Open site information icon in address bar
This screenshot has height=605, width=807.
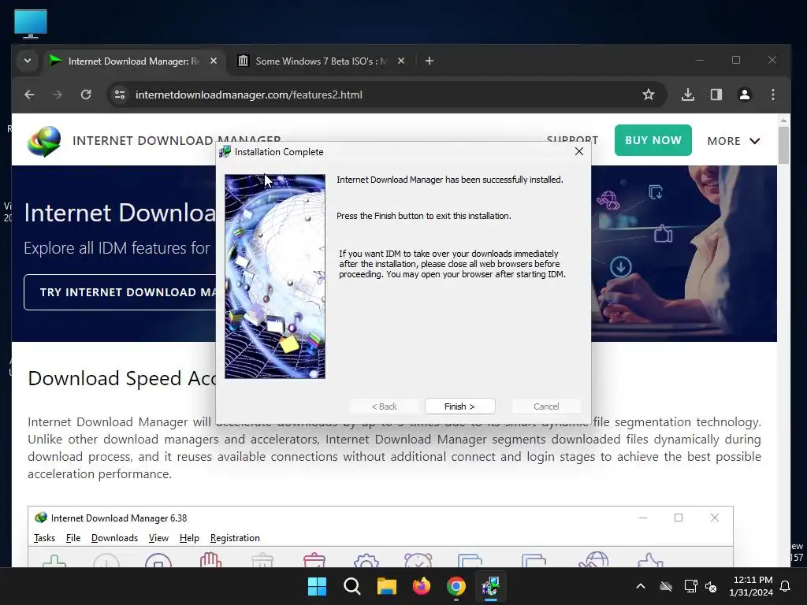(120, 95)
